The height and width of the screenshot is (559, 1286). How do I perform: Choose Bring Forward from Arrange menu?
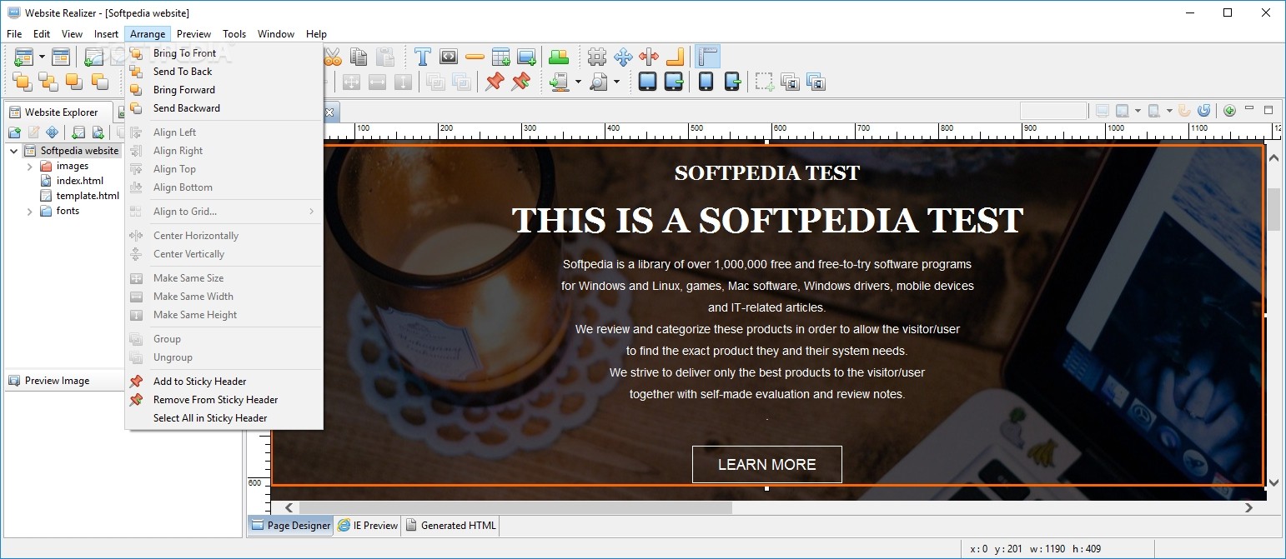click(224, 90)
